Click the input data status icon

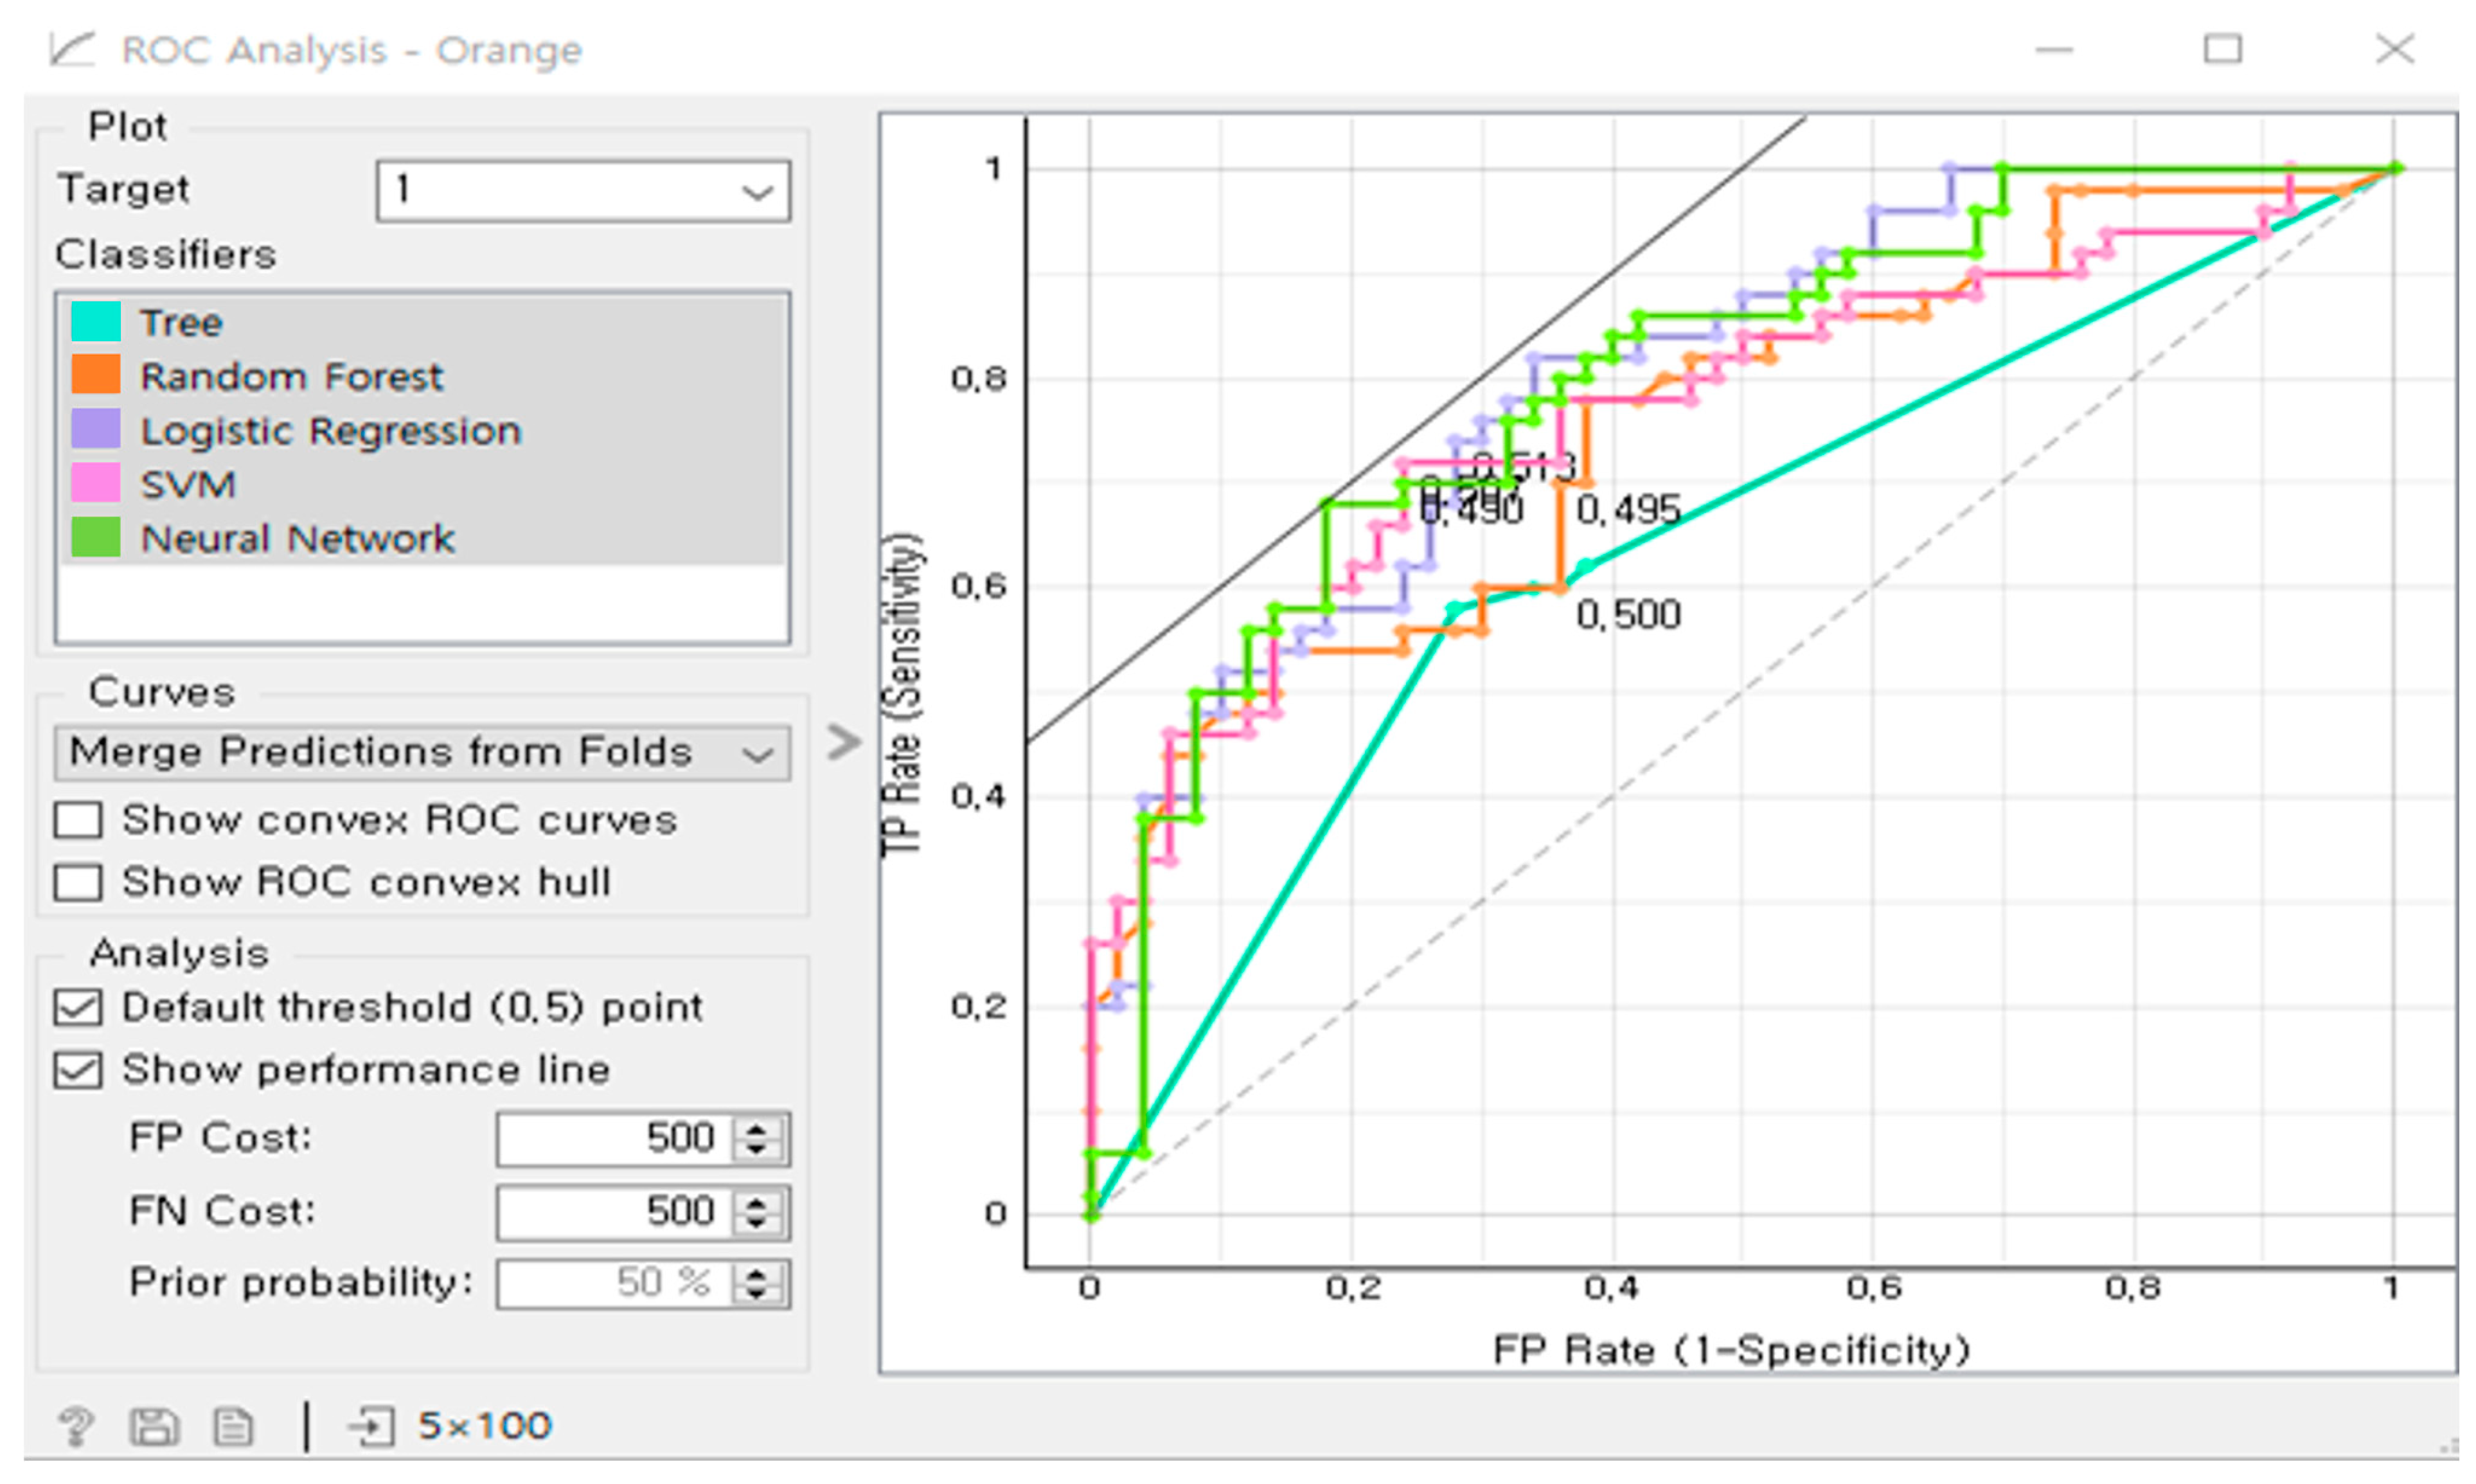[x=372, y=1425]
